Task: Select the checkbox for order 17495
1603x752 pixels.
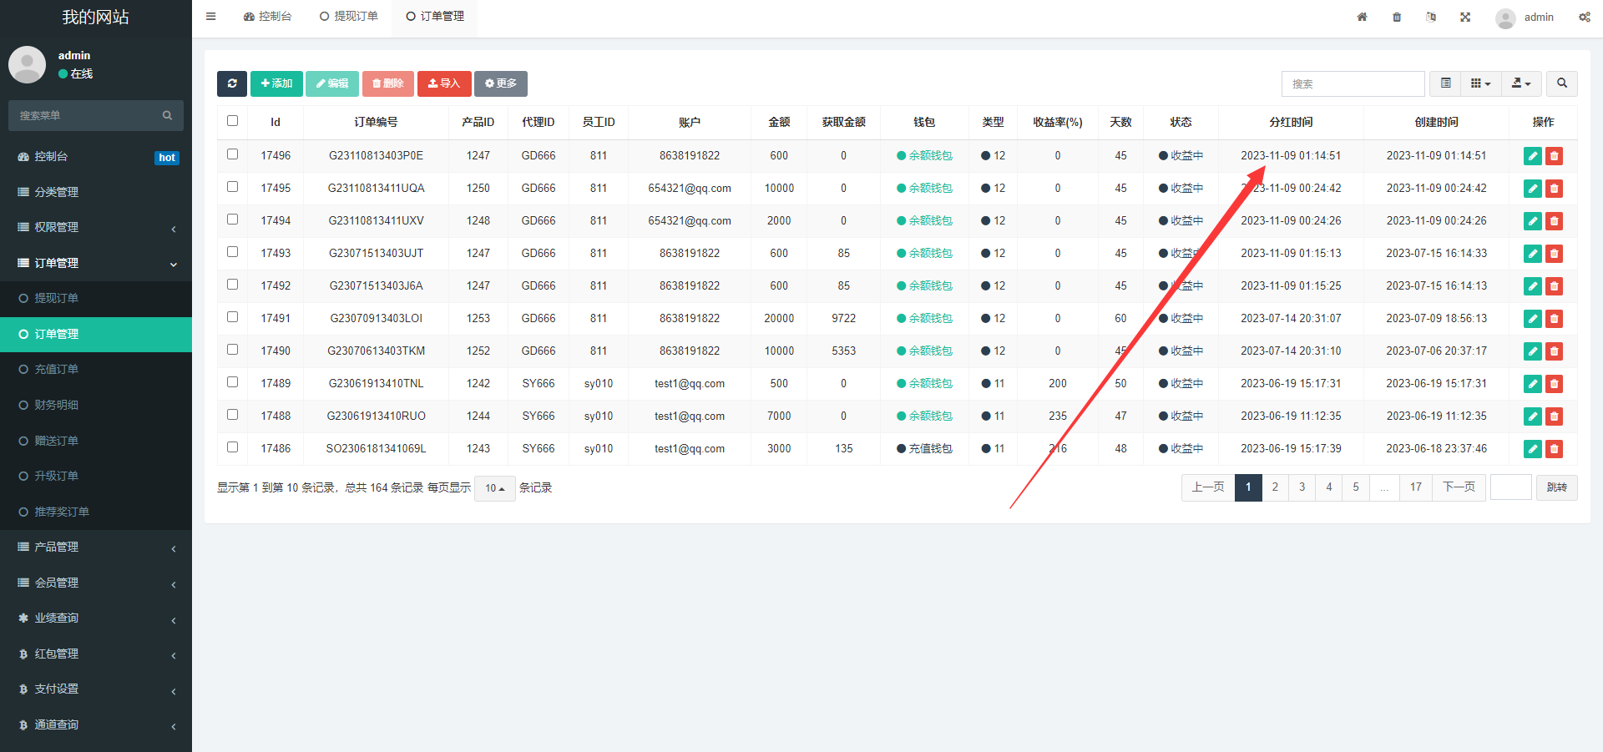Action: click(233, 187)
